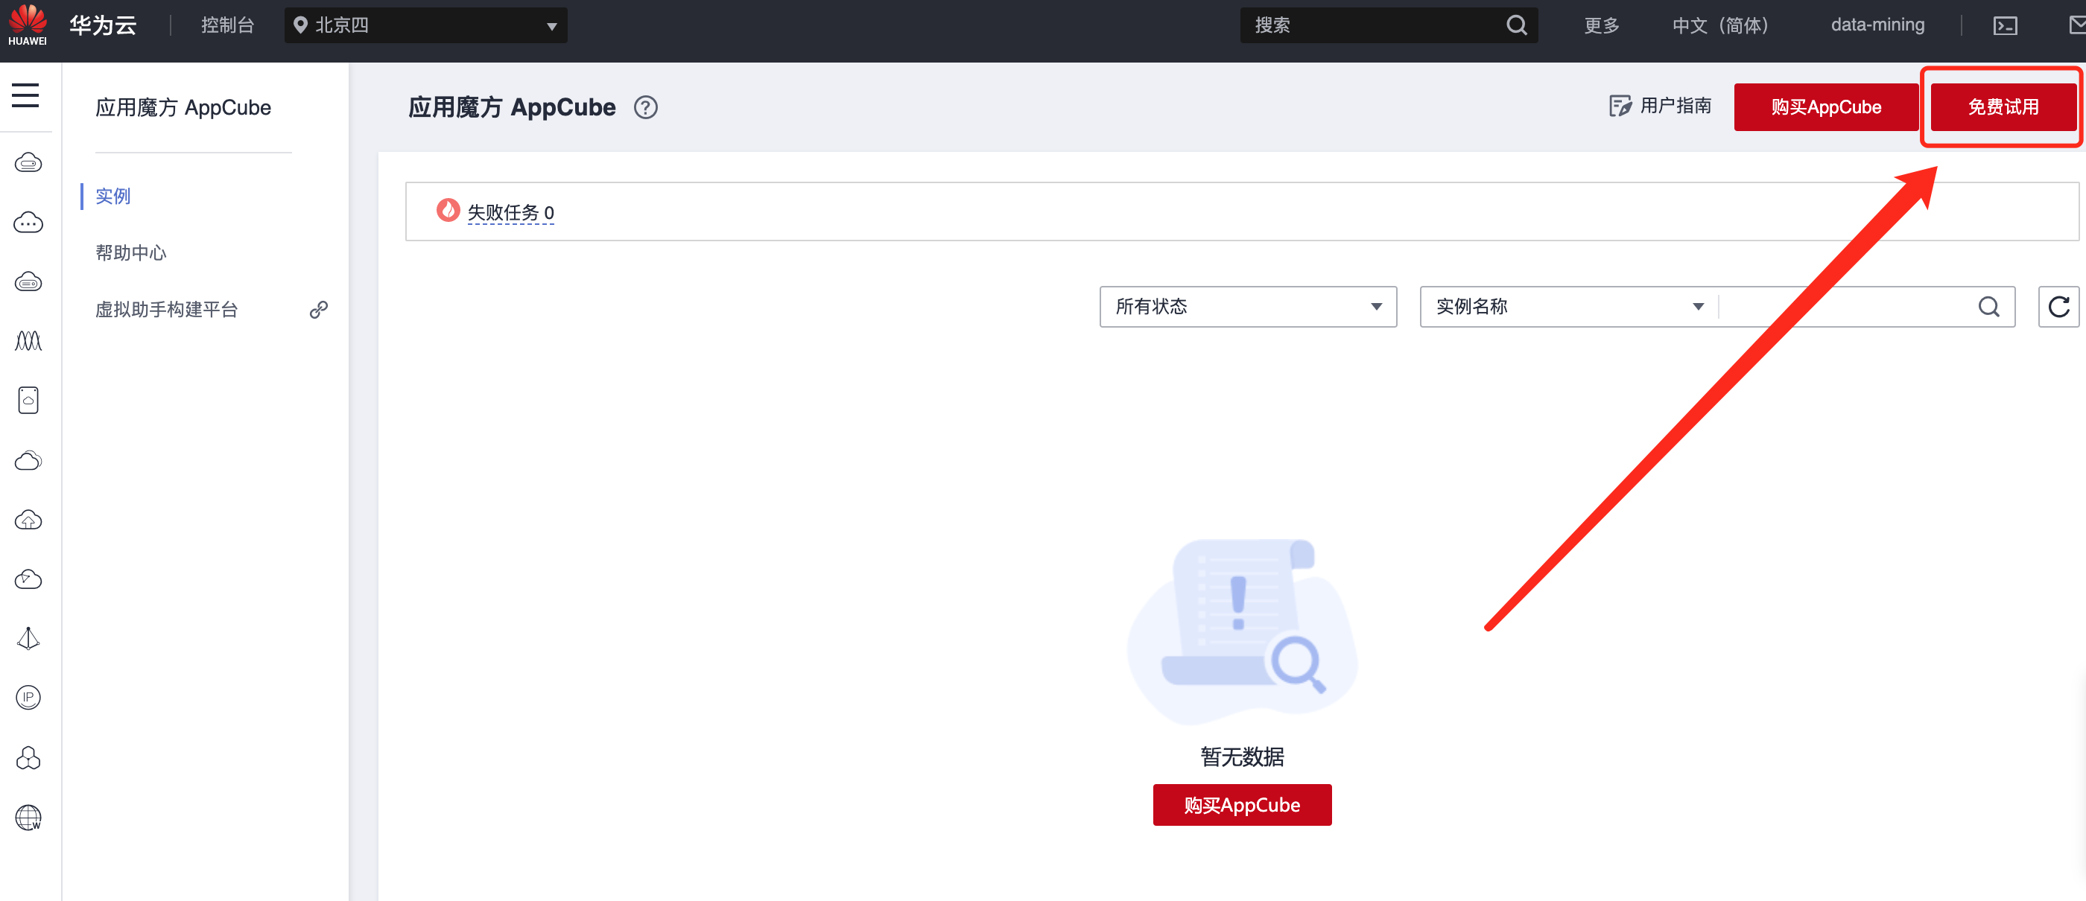Open 帮助中心 in the sidebar
Viewport: 2086px width, 901px height.
130,252
